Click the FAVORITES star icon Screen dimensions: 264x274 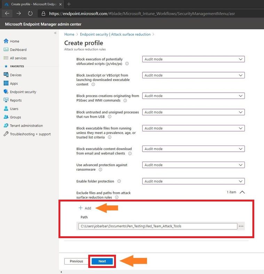(6, 66)
